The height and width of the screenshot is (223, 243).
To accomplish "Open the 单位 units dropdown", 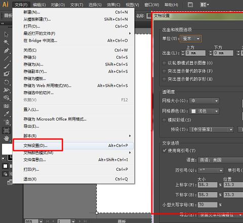I will 191,39.
